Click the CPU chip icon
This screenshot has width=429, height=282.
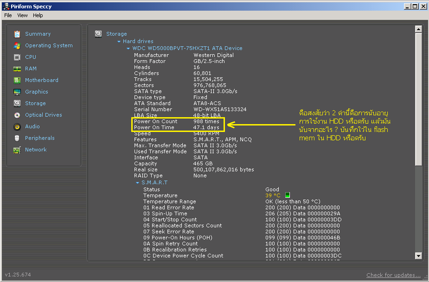pyautogui.click(x=17, y=57)
